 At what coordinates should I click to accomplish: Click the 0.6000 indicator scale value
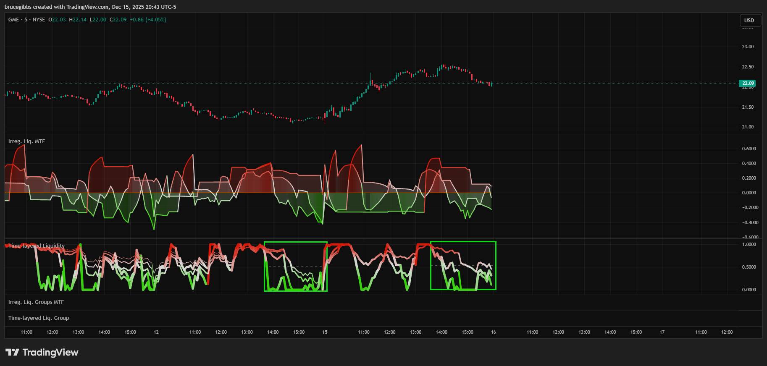(749, 149)
